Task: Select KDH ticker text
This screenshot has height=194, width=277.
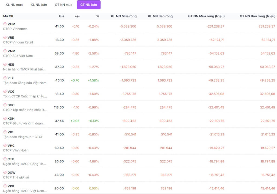Action: pos(11,118)
